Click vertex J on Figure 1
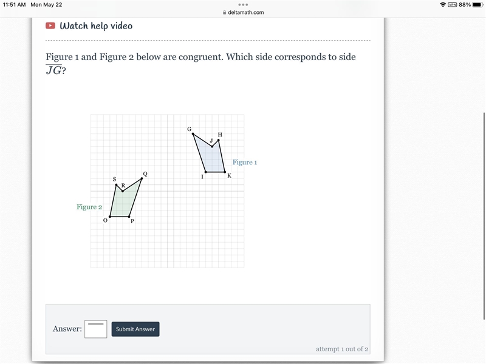 tap(212, 146)
